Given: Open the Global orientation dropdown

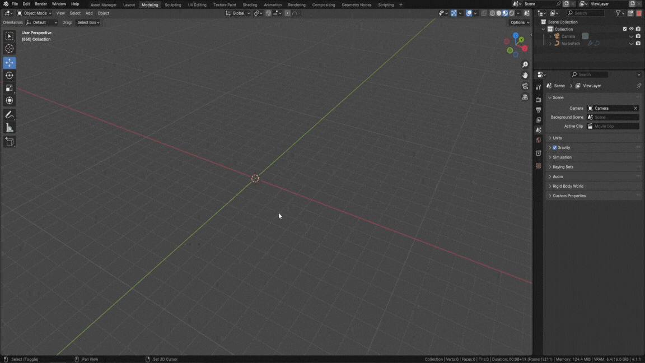Looking at the screenshot, I should pyautogui.click(x=238, y=13).
